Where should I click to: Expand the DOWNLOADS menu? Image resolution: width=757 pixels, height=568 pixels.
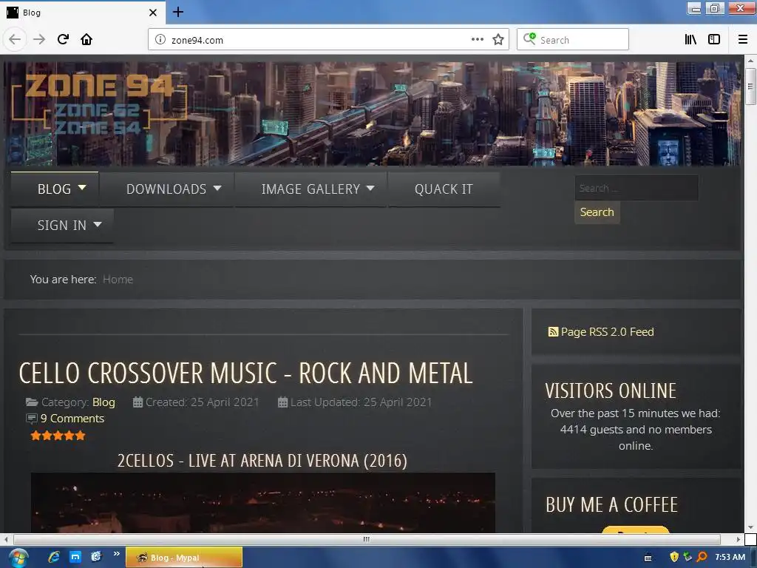[x=166, y=189]
